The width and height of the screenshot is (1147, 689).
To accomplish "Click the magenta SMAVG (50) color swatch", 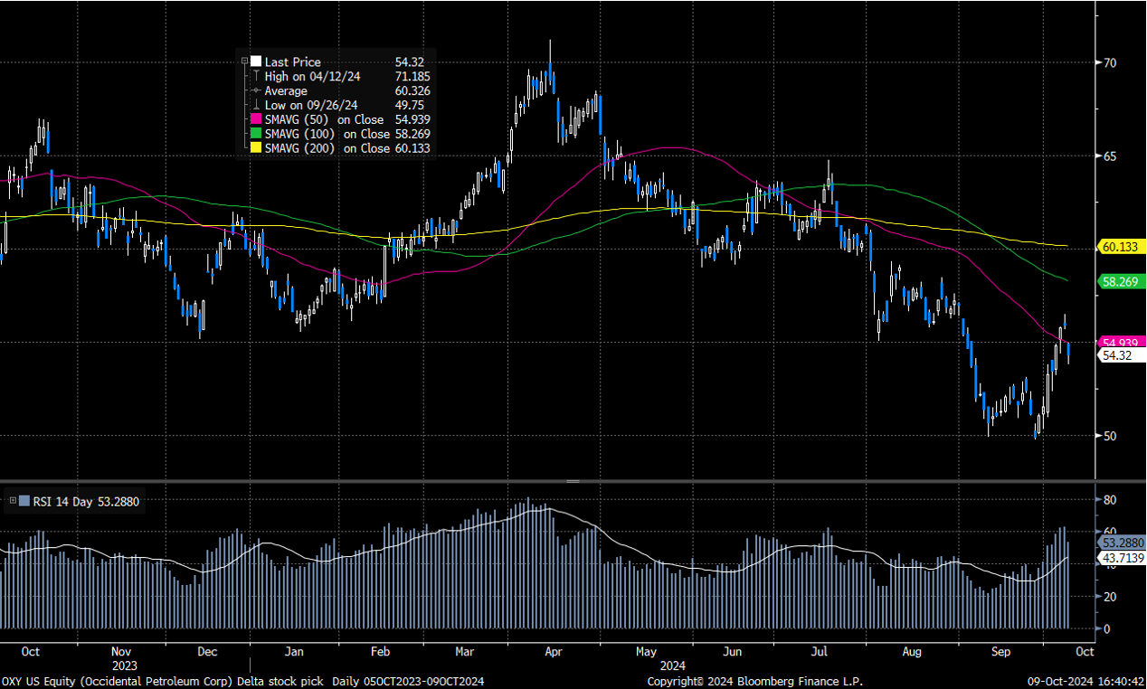I will click(255, 119).
